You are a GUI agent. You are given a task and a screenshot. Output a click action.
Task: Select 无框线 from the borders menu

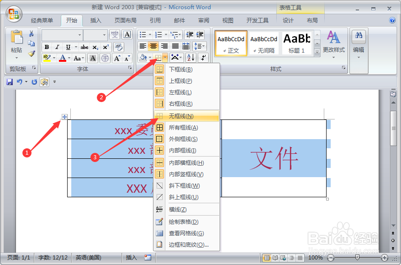[183, 115]
